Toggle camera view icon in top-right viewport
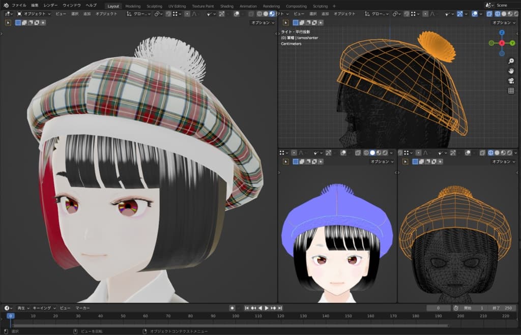The width and height of the screenshot is (521, 335). click(511, 81)
